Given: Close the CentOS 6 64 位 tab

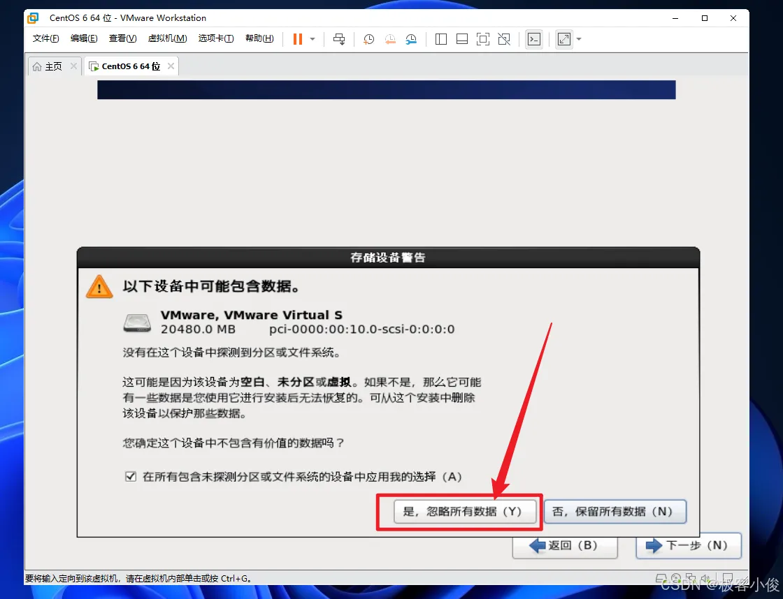Looking at the screenshot, I should click(171, 66).
